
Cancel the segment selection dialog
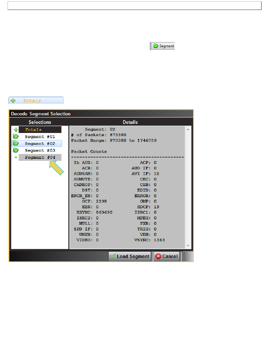pyautogui.click(x=167, y=256)
